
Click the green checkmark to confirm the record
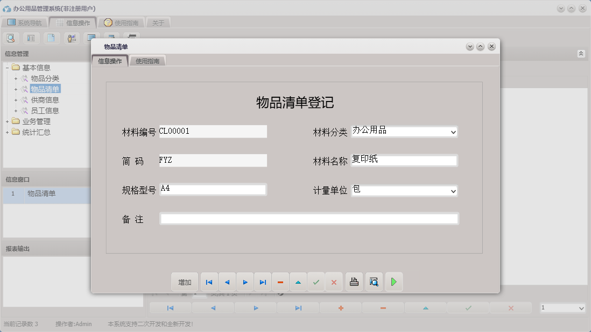tap(316, 282)
